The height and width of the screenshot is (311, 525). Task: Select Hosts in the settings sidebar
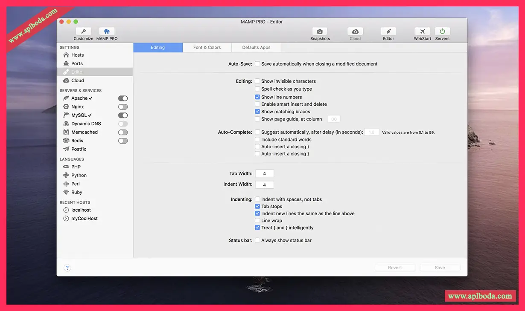(x=77, y=55)
